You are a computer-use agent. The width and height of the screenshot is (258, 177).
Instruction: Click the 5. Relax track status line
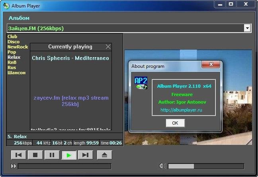click(x=17, y=137)
